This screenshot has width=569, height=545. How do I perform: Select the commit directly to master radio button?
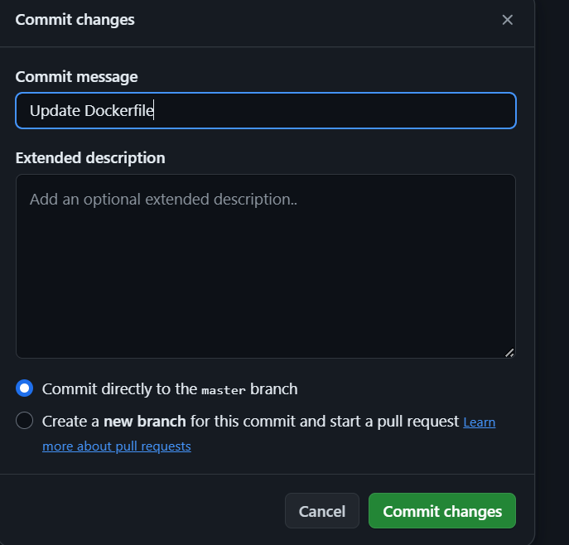point(25,388)
